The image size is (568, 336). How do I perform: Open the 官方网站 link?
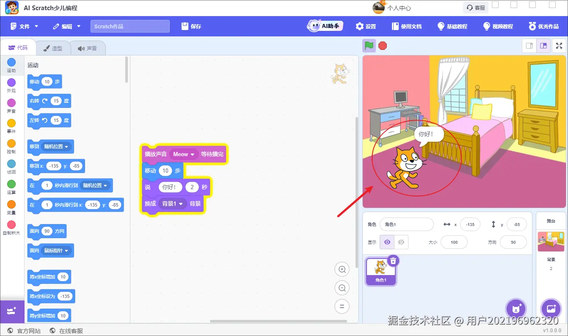[x=24, y=331]
